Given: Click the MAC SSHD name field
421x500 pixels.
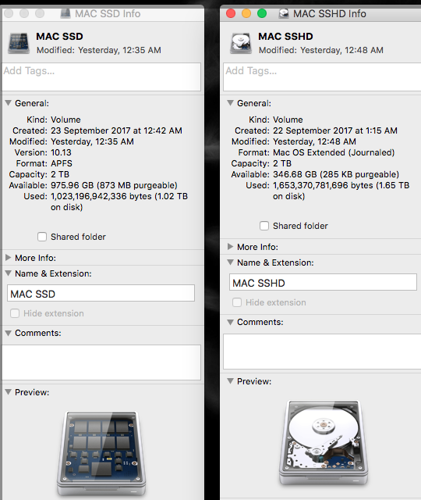Looking at the screenshot, I should click(323, 282).
